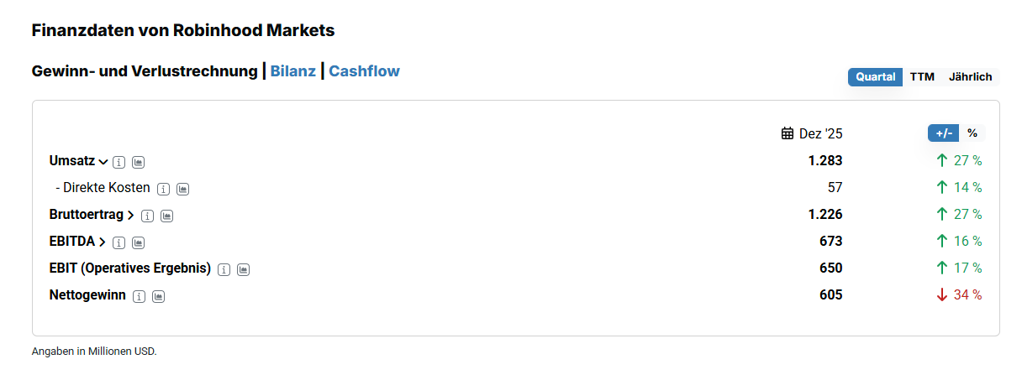Click the Gewinn- und Verlustrechnung heading
This screenshot has height=375, width=1022.
pos(145,71)
